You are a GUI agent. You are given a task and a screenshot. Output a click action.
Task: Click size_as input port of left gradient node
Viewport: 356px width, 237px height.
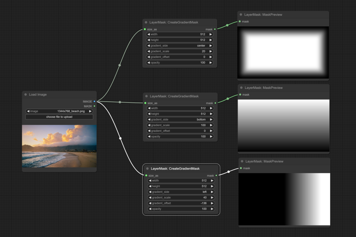click(146, 176)
